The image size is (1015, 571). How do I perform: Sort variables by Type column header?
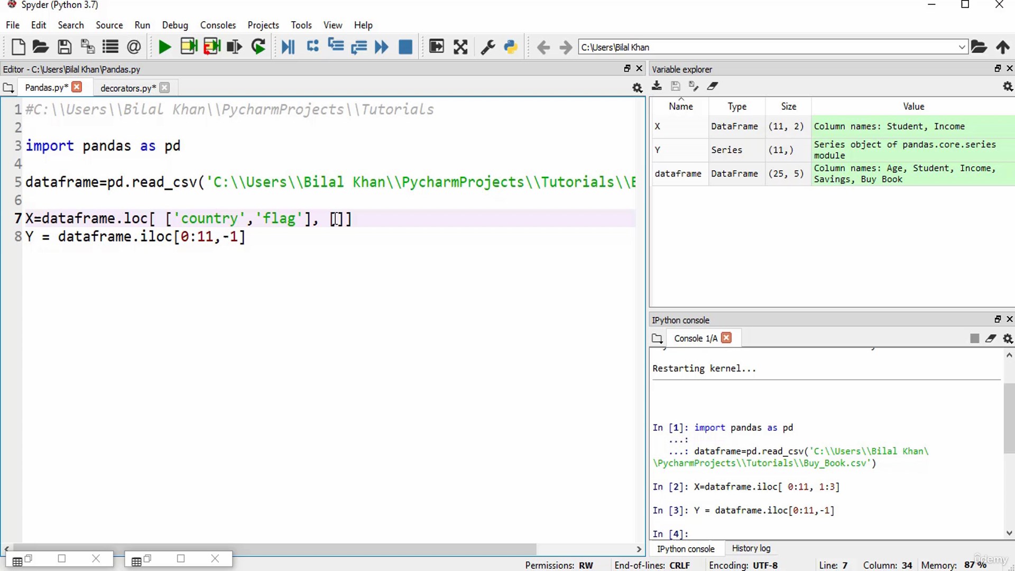click(737, 106)
